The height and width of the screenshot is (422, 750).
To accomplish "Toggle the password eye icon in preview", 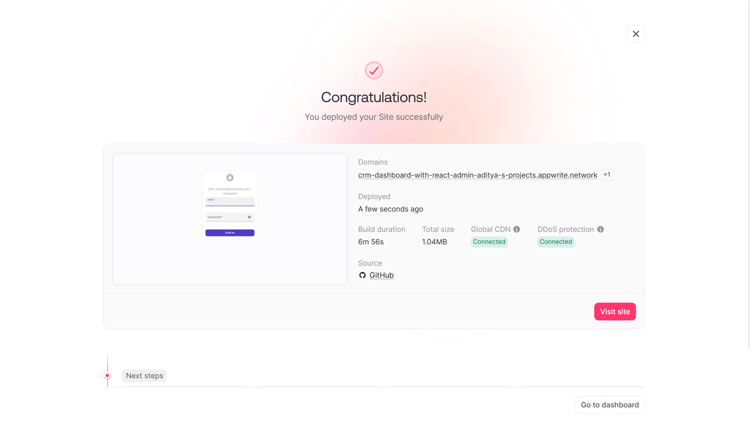I will (x=250, y=217).
